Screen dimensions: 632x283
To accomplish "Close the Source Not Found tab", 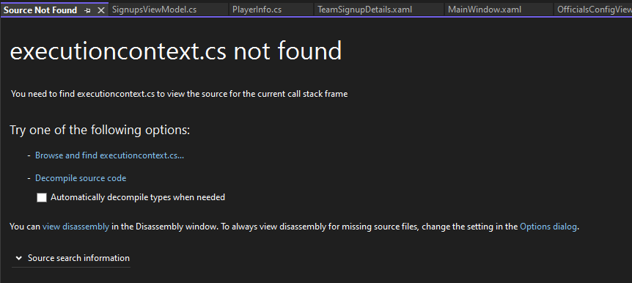I will (x=101, y=10).
